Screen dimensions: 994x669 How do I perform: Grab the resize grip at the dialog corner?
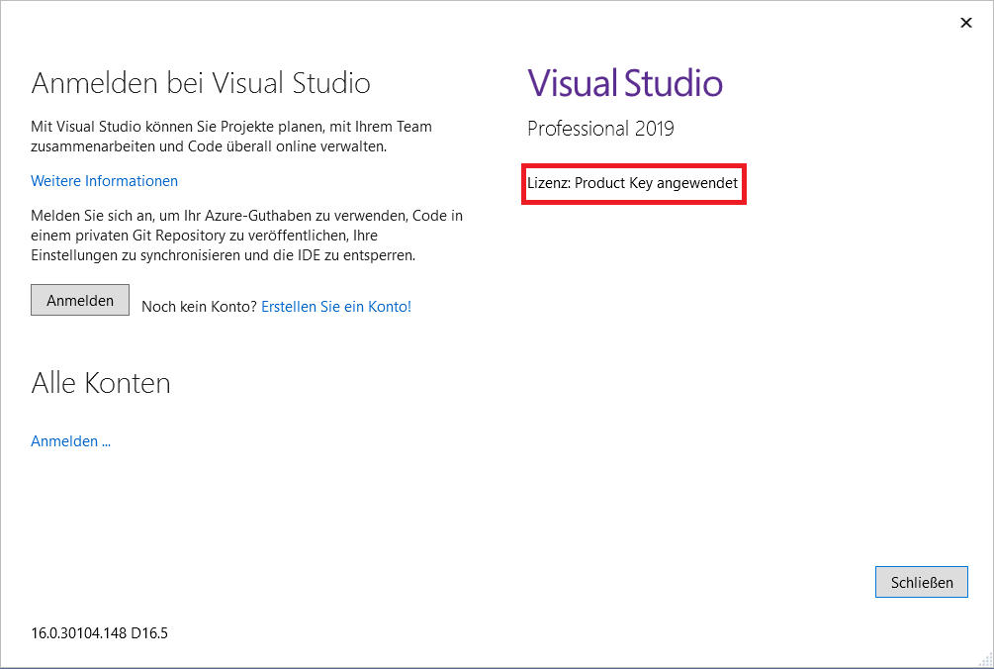[x=984, y=659]
